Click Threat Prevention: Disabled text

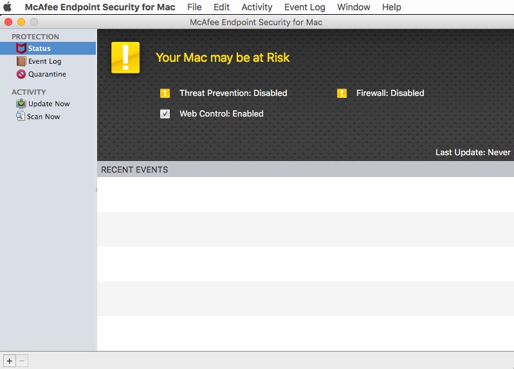pyautogui.click(x=234, y=93)
